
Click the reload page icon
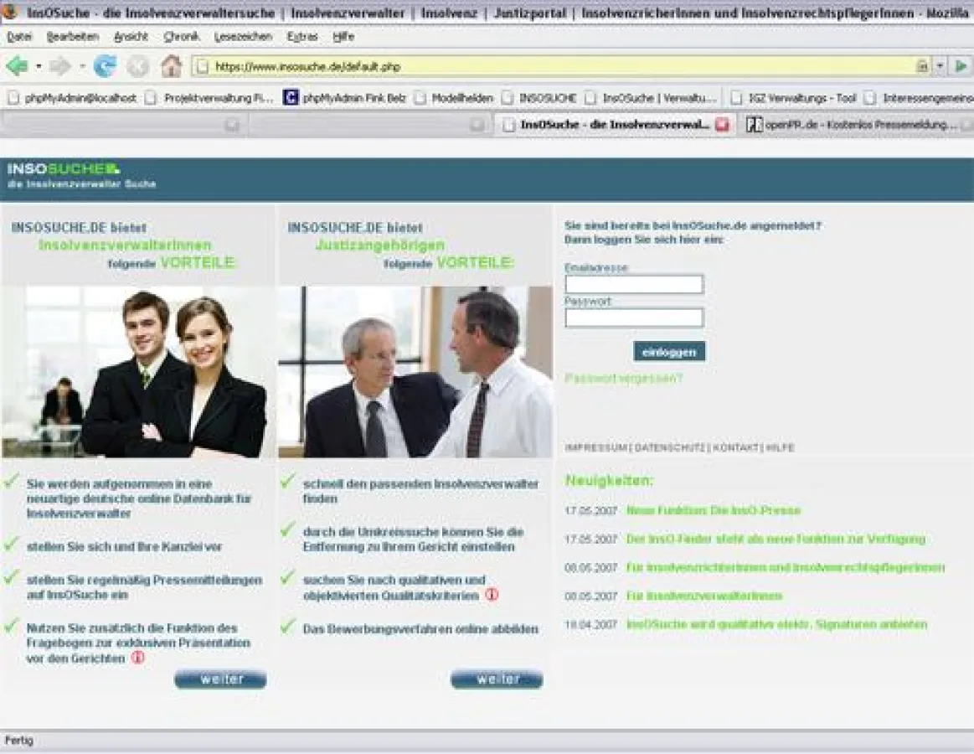point(102,65)
